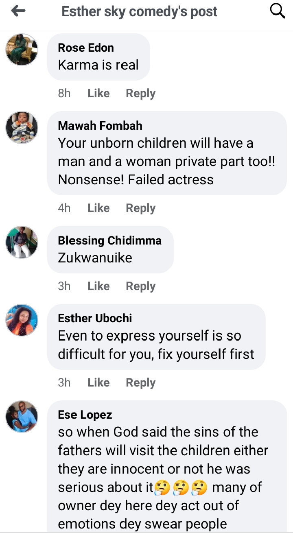Open the search magnifier icon
293x533 pixels.
(278, 11)
